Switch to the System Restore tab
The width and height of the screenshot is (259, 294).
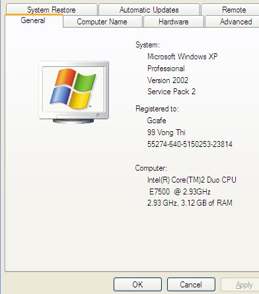coord(52,10)
